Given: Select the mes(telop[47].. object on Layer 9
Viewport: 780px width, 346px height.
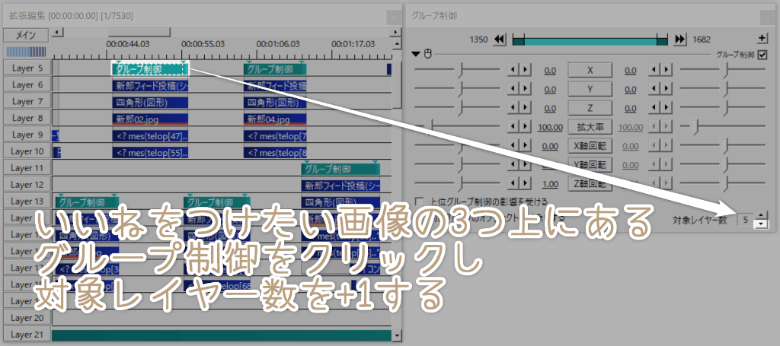Looking at the screenshot, I should tap(150, 135).
